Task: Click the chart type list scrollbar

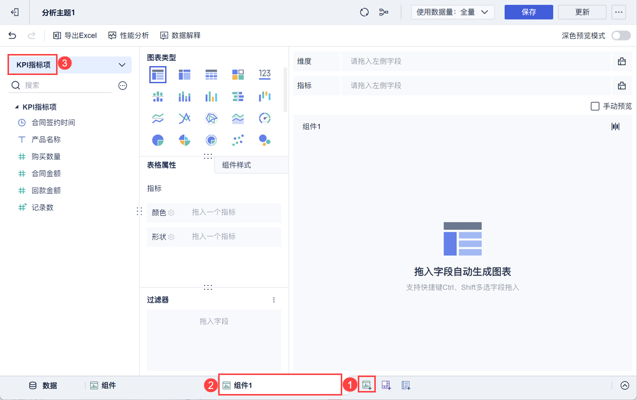Action: click(x=286, y=90)
